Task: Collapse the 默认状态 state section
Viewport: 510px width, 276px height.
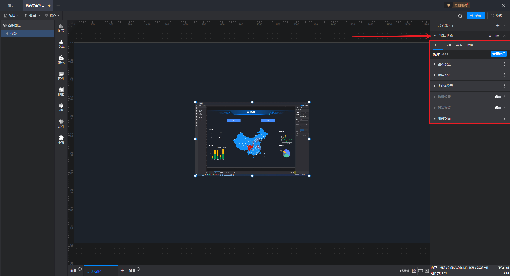Action: pos(435,36)
